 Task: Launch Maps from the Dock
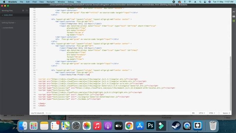pos(66,126)
